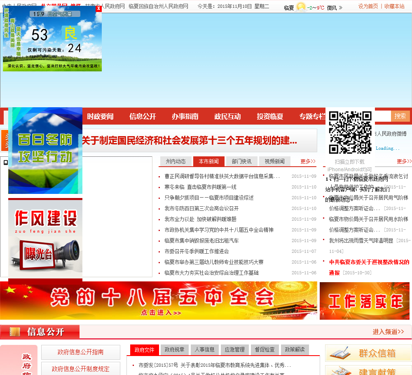
Task: Click the book icon beside 信息公开 heading
Action: (14, 332)
